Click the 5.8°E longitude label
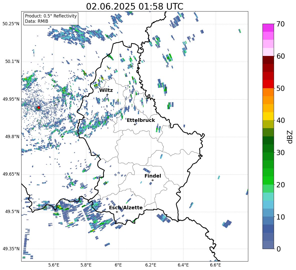This screenshot has width=296, height=270. pyautogui.click(x=86, y=265)
